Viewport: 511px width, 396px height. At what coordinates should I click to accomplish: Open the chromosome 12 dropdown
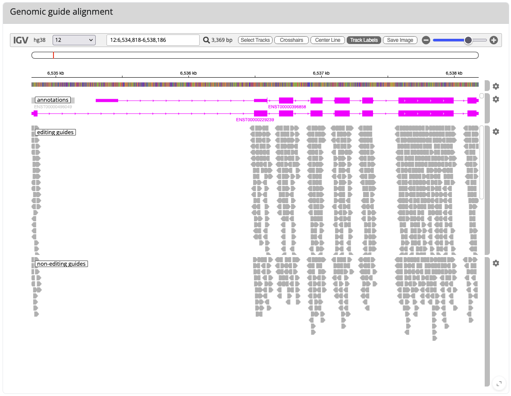coord(73,40)
